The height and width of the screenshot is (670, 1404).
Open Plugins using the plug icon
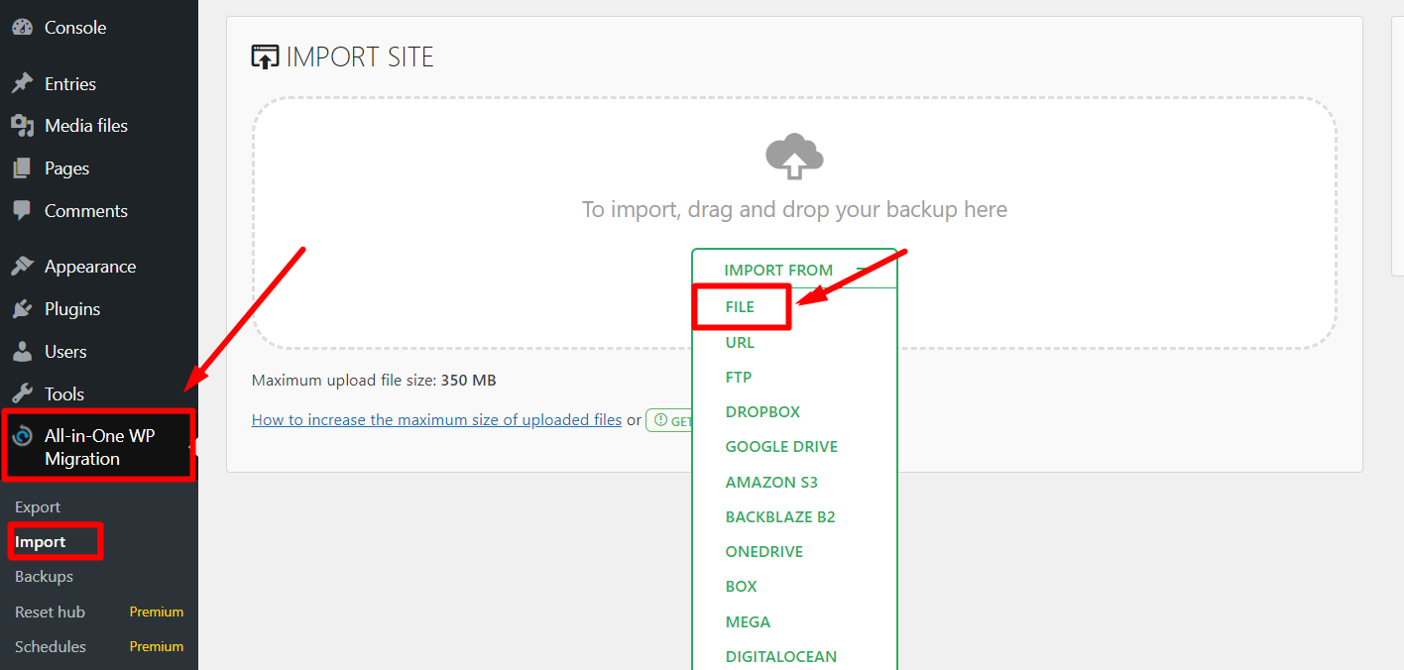click(22, 308)
